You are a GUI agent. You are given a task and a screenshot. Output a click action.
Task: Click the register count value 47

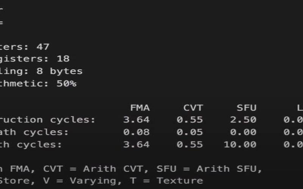pyautogui.click(x=43, y=47)
